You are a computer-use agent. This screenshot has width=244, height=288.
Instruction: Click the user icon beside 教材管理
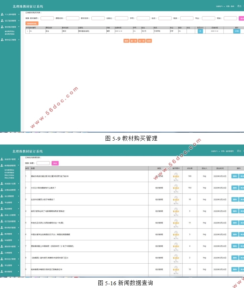point(2,272)
